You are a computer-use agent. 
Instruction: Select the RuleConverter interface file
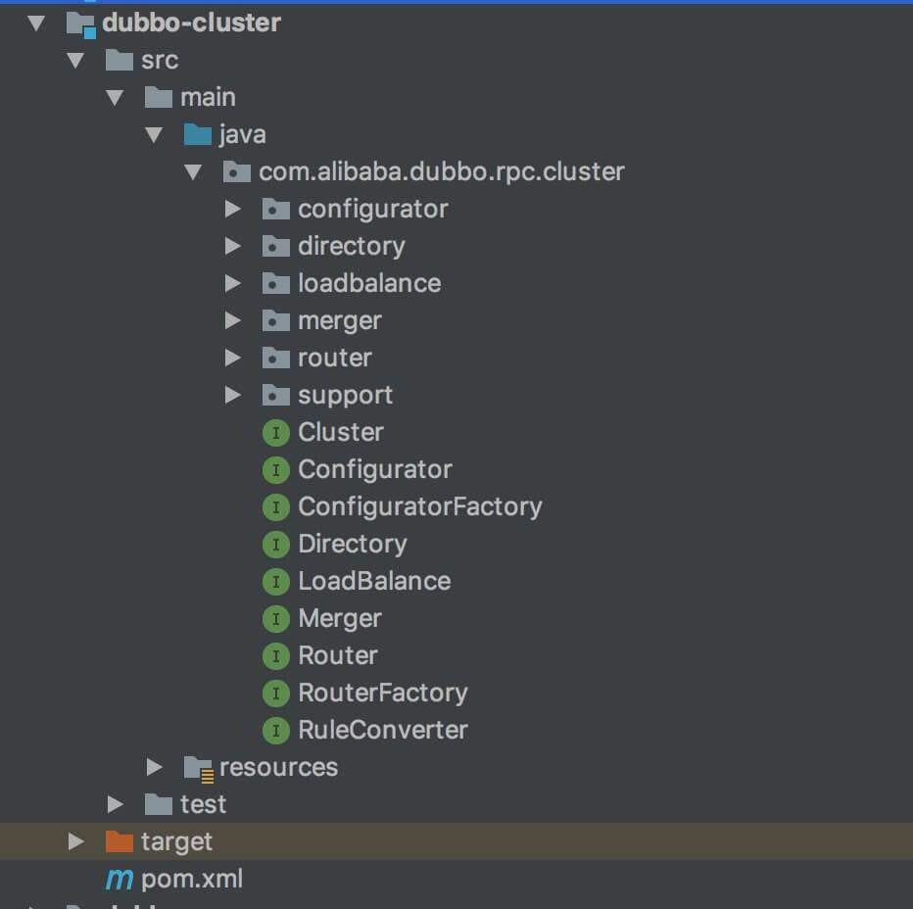click(382, 730)
